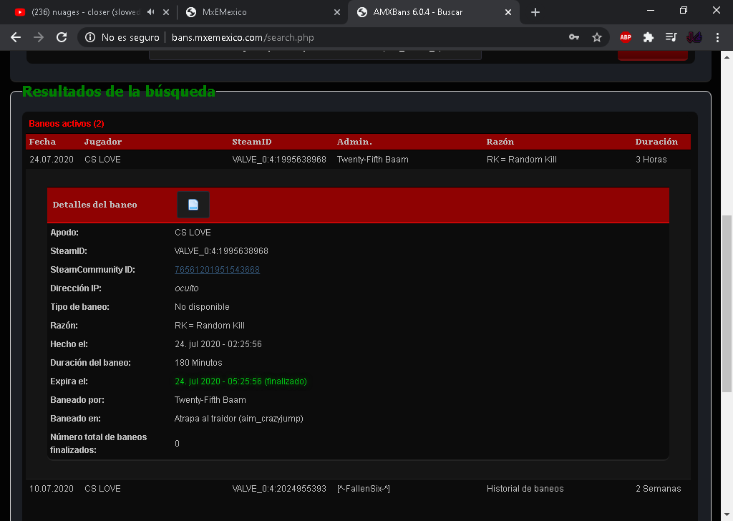Bookmark this page with the star icon
The width and height of the screenshot is (733, 521).
597,37
